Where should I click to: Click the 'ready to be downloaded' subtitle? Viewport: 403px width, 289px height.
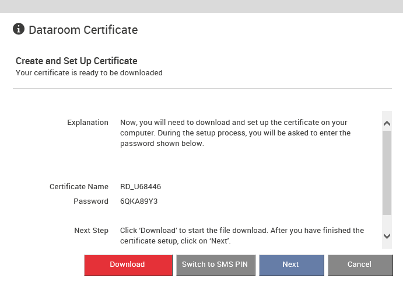[x=89, y=73]
